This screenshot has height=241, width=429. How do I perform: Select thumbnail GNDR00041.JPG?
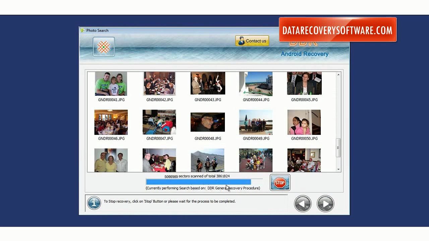[111, 84]
